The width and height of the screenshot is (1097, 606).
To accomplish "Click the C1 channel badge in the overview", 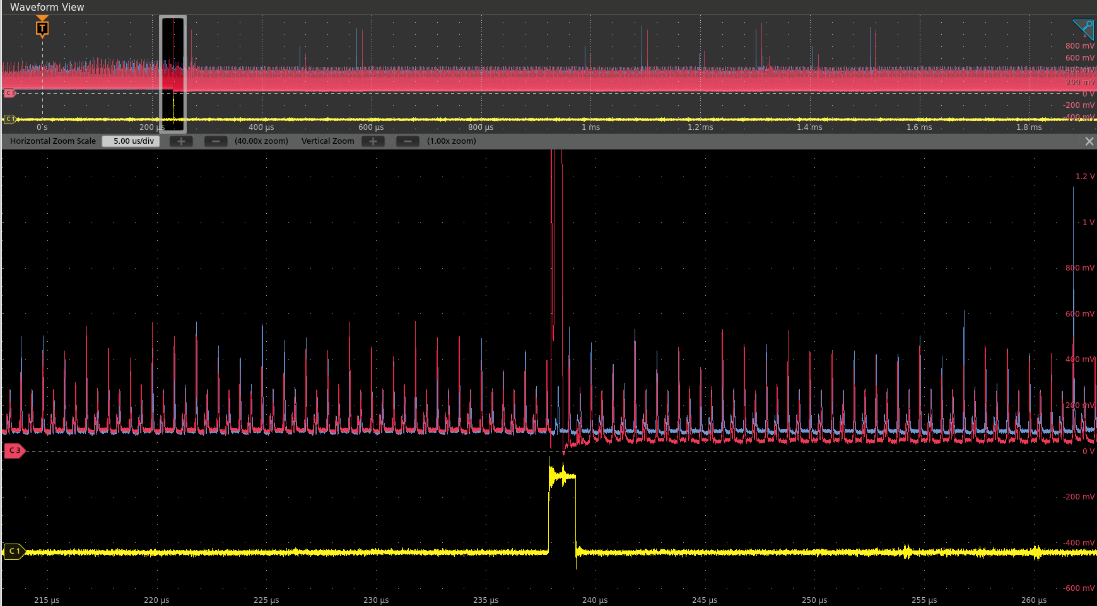I will coord(9,119).
